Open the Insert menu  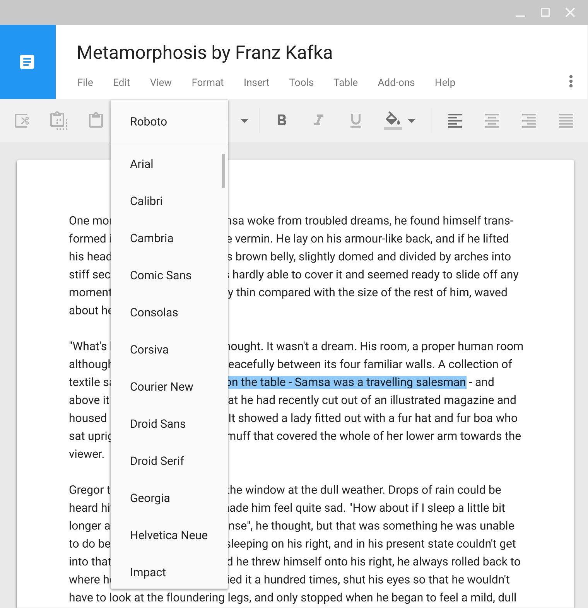[256, 82]
